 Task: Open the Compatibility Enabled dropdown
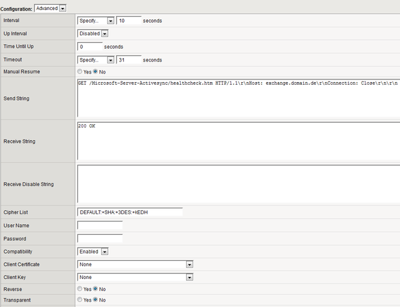(x=93, y=252)
